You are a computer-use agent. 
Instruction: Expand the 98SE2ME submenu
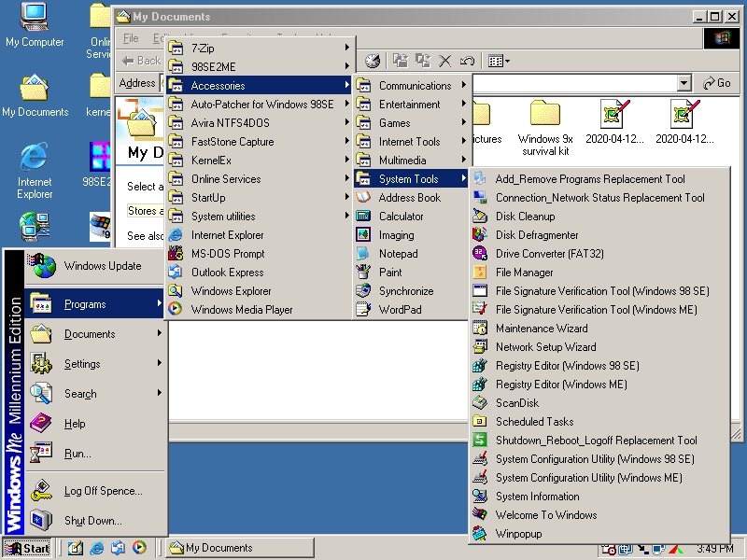[x=259, y=66]
